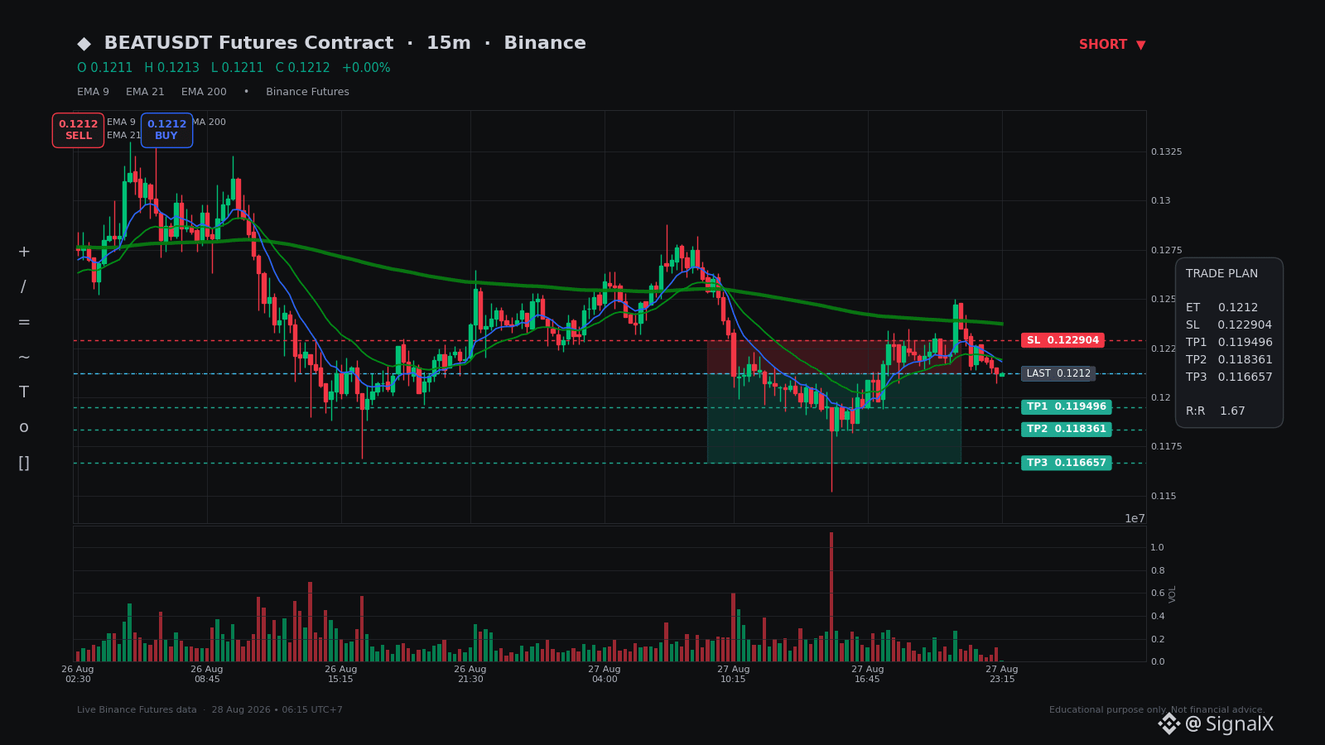Click the TRADE PLAN panel heading
1325x745 pixels.
1221,274
